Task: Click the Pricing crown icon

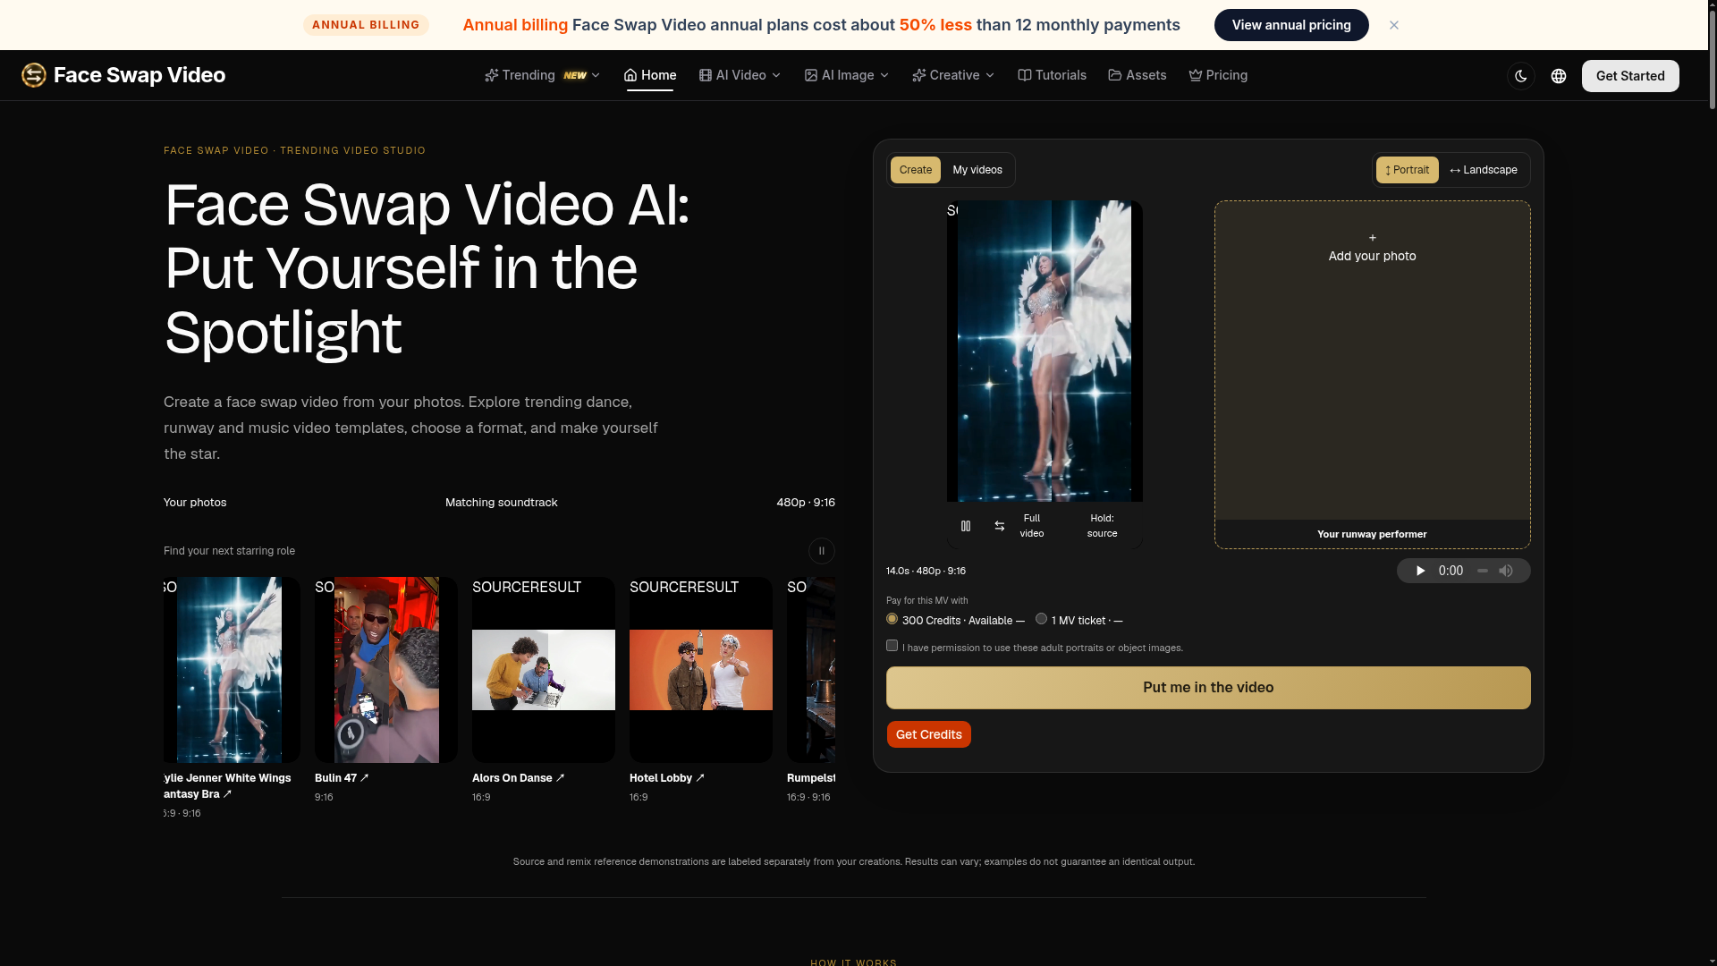Action: [1196, 75]
